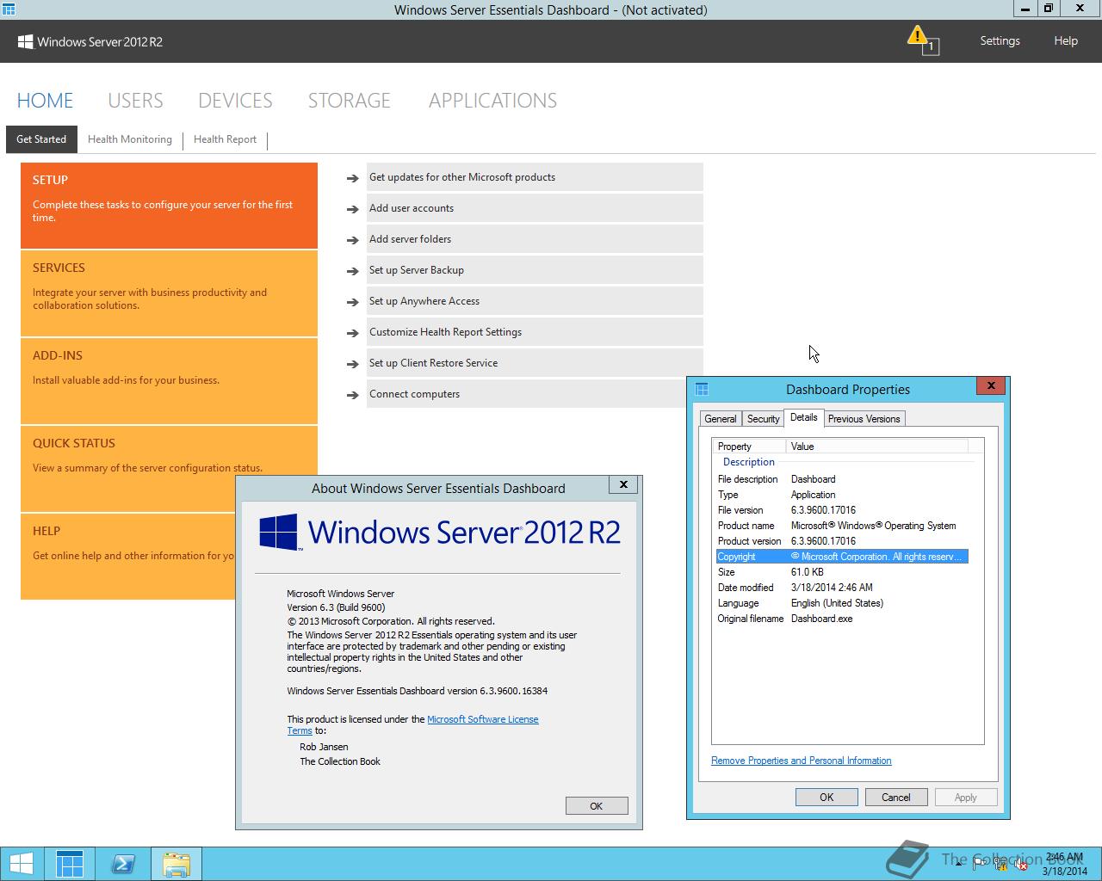1102x881 pixels.
Task: Open Help in the dashboard header
Action: (x=1066, y=40)
